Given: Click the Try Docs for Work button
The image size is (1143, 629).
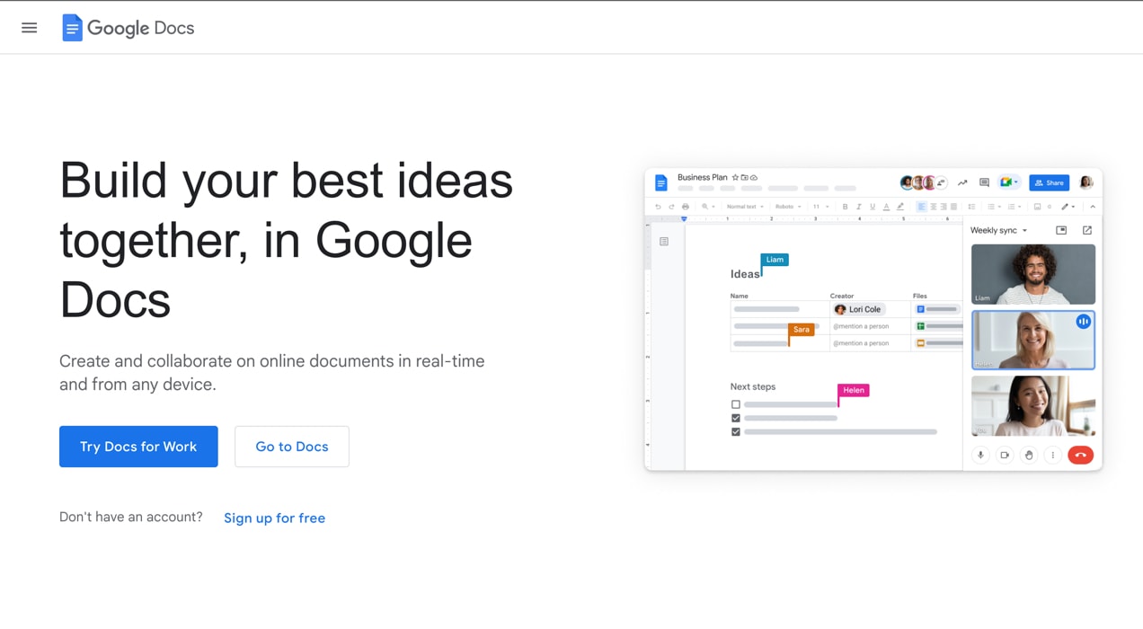Looking at the screenshot, I should 138,447.
